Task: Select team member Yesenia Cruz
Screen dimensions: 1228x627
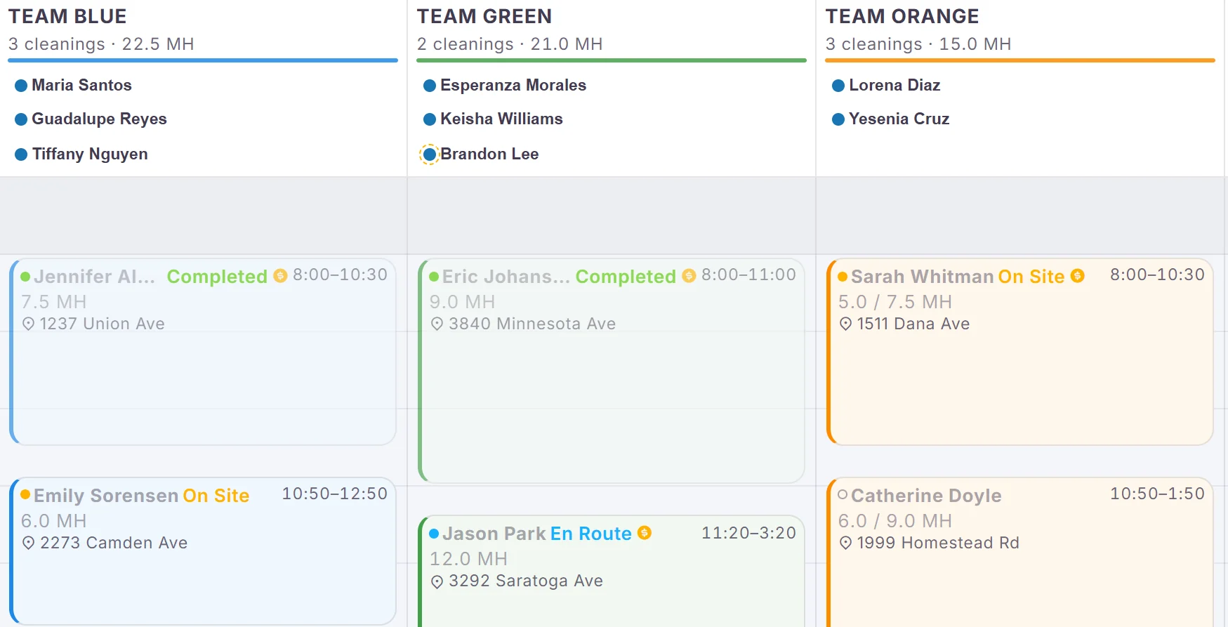Action: (x=899, y=119)
